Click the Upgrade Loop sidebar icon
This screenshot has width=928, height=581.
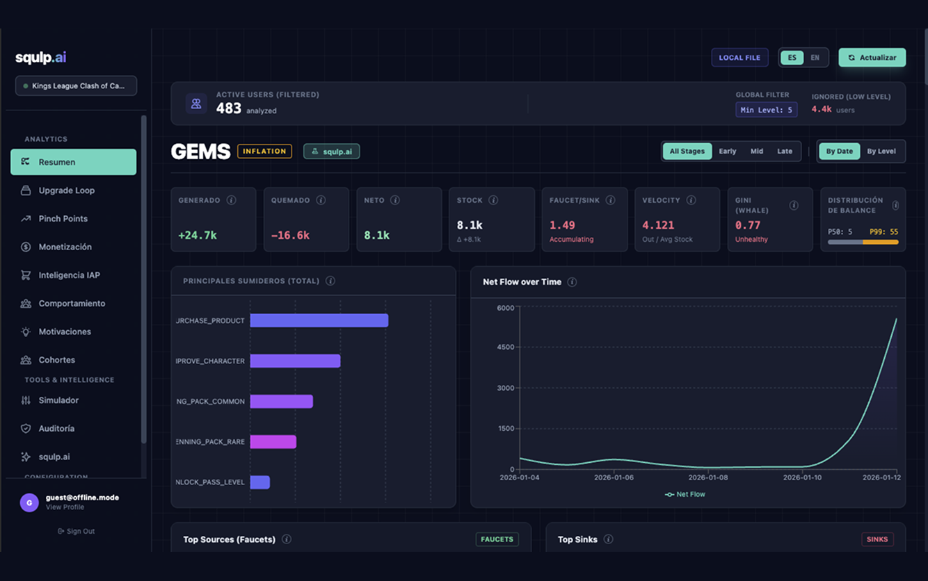(26, 190)
